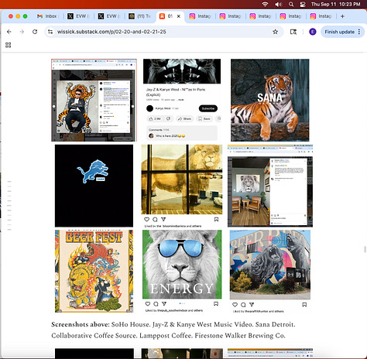Open the SoHo House tiger rug screenshot

tap(94, 100)
